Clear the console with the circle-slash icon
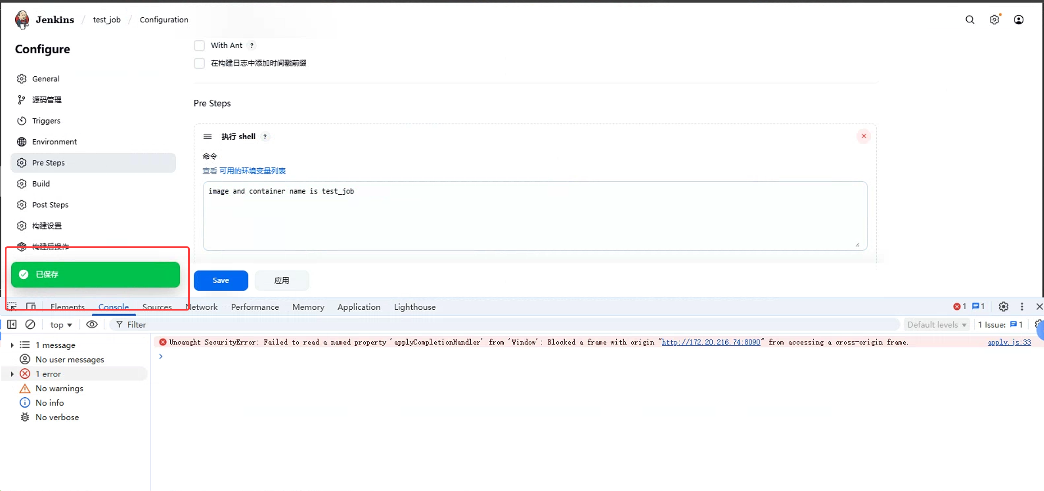Viewport: 1044px width, 491px height. point(30,324)
